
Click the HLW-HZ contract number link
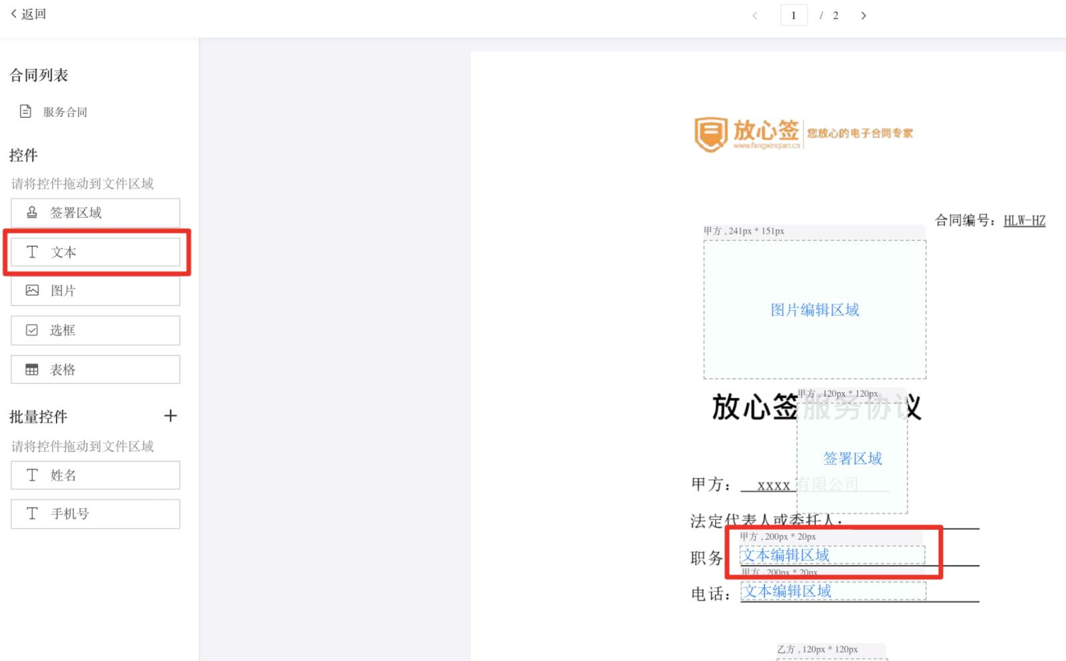[x=1025, y=220]
